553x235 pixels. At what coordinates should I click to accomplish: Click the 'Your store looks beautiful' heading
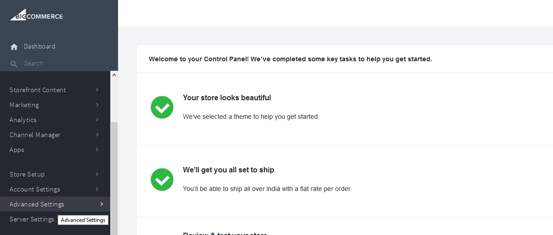click(x=227, y=98)
